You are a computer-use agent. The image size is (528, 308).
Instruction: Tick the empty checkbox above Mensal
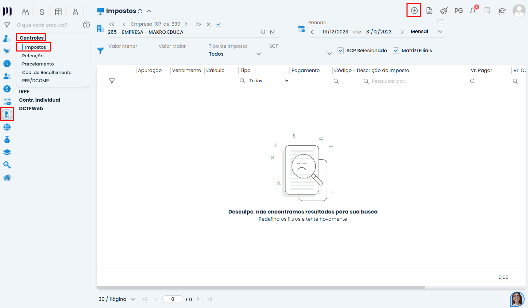[440, 22]
